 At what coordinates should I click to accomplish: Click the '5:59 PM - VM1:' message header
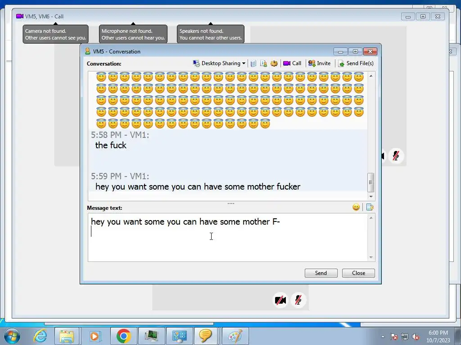[120, 176]
